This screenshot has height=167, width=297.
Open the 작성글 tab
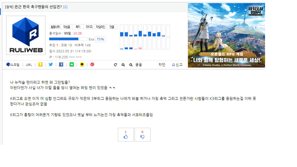coord(66,27)
